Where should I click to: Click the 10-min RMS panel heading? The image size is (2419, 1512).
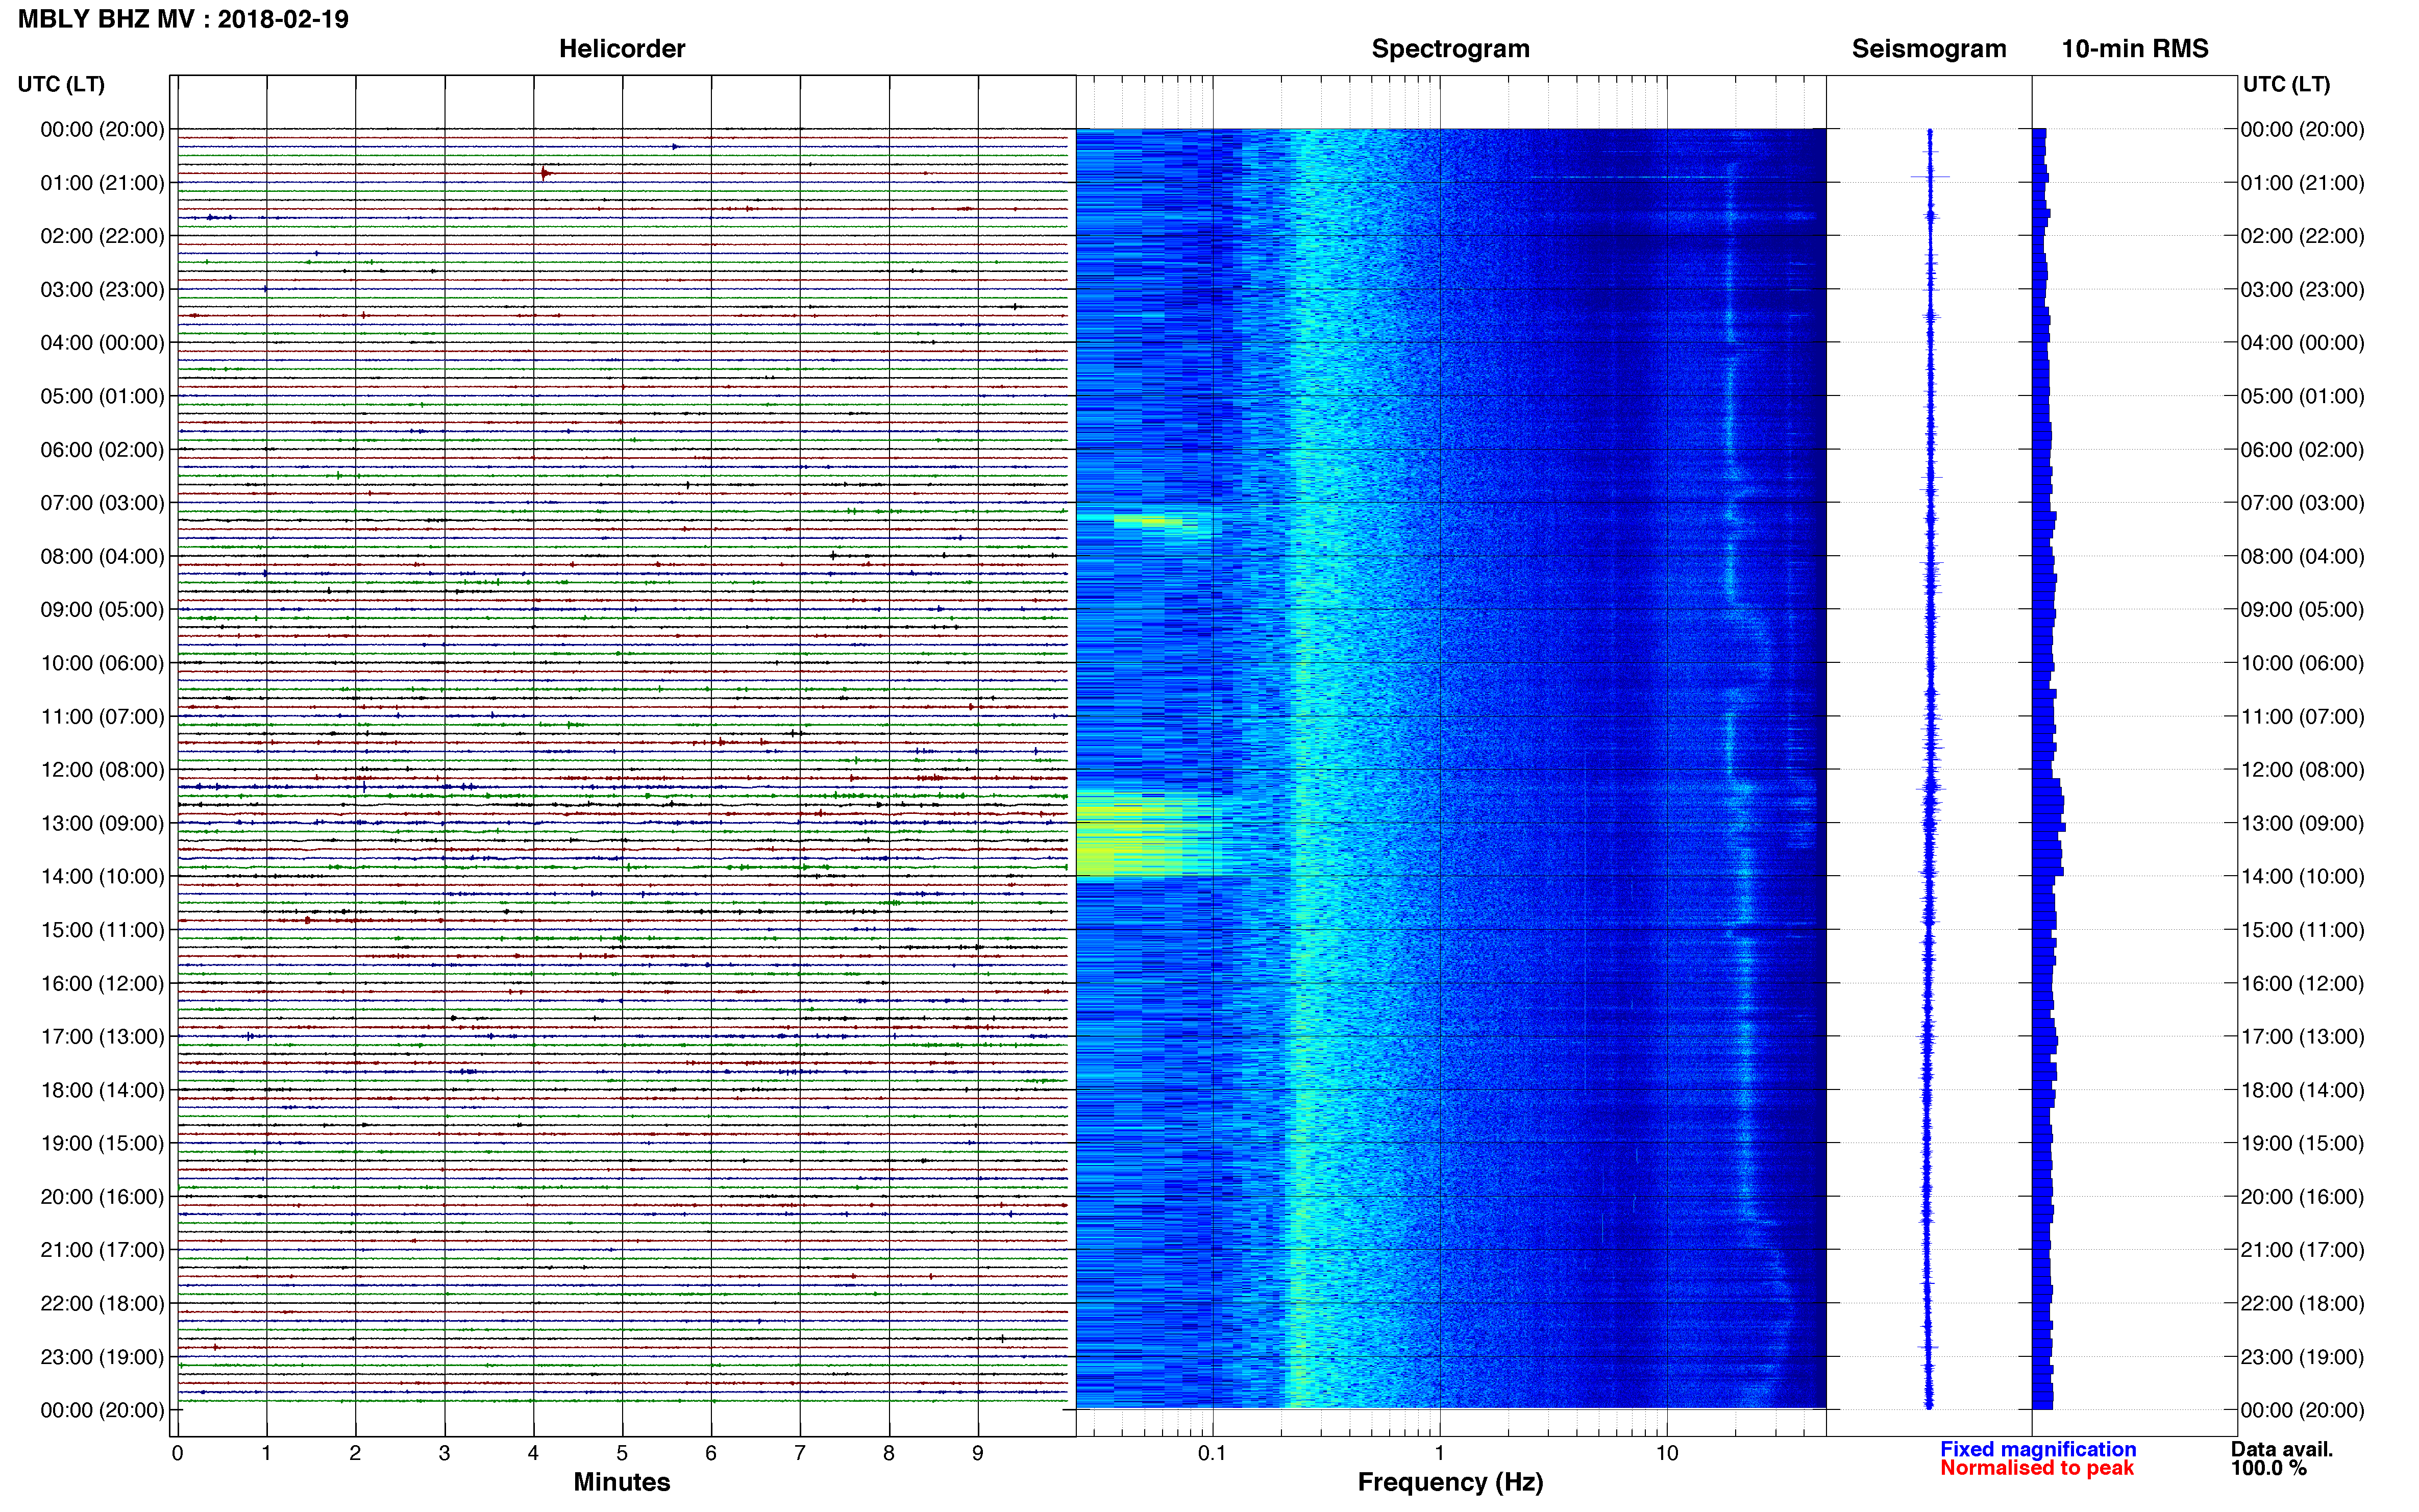[2134, 49]
